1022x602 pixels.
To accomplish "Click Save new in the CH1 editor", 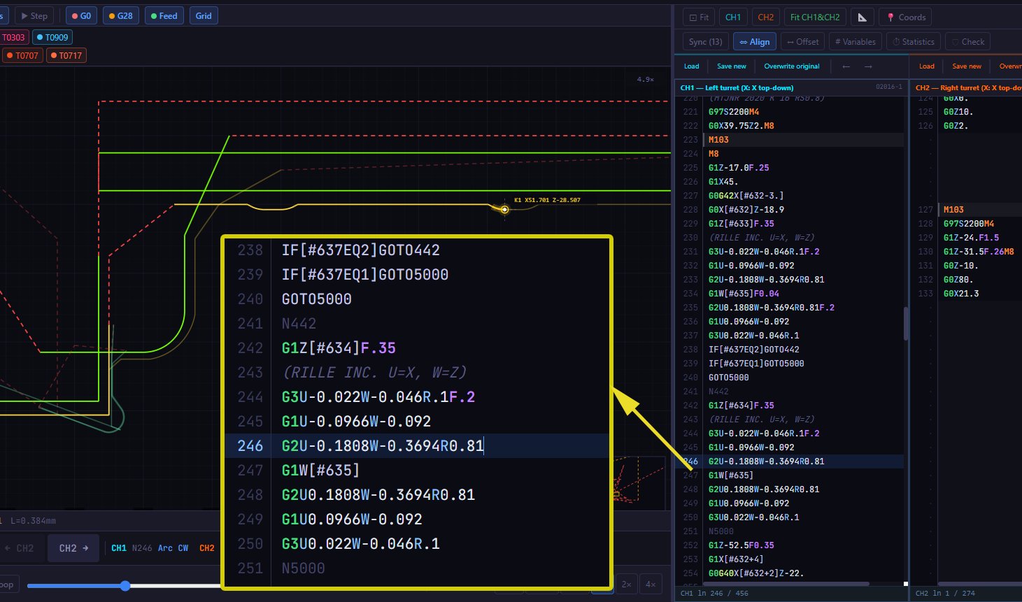I will point(731,66).
